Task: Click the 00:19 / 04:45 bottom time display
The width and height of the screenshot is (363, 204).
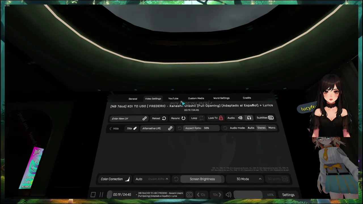Action: click(122, 195)
